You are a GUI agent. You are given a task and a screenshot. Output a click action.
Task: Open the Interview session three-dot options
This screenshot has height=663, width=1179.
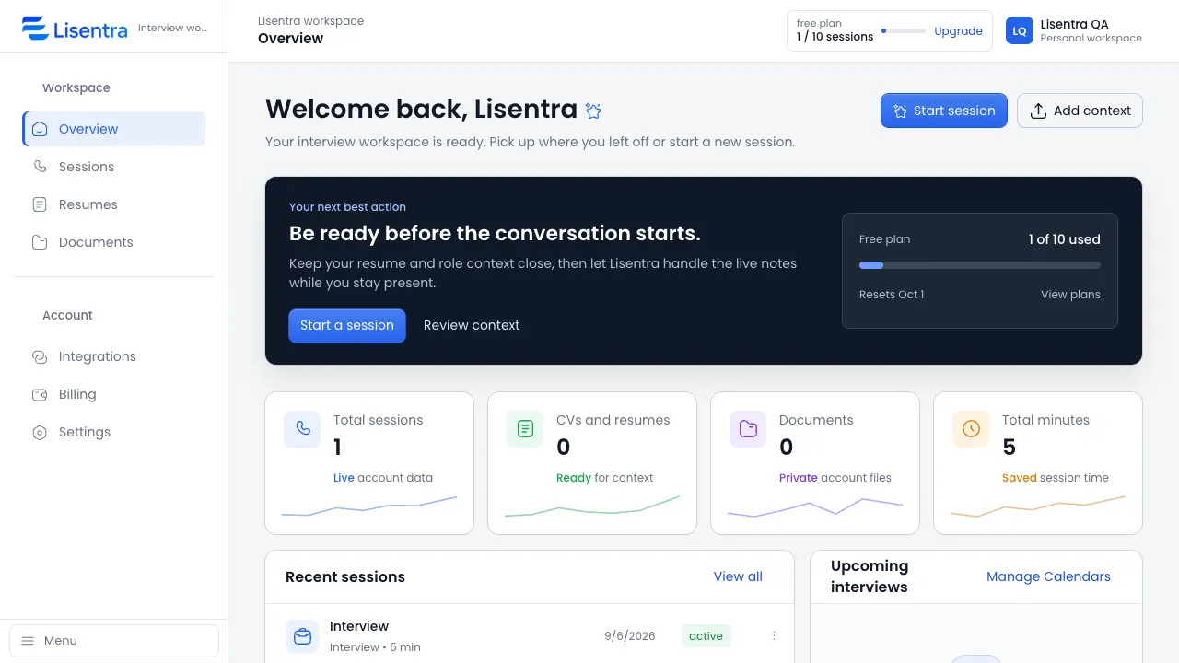774,635
